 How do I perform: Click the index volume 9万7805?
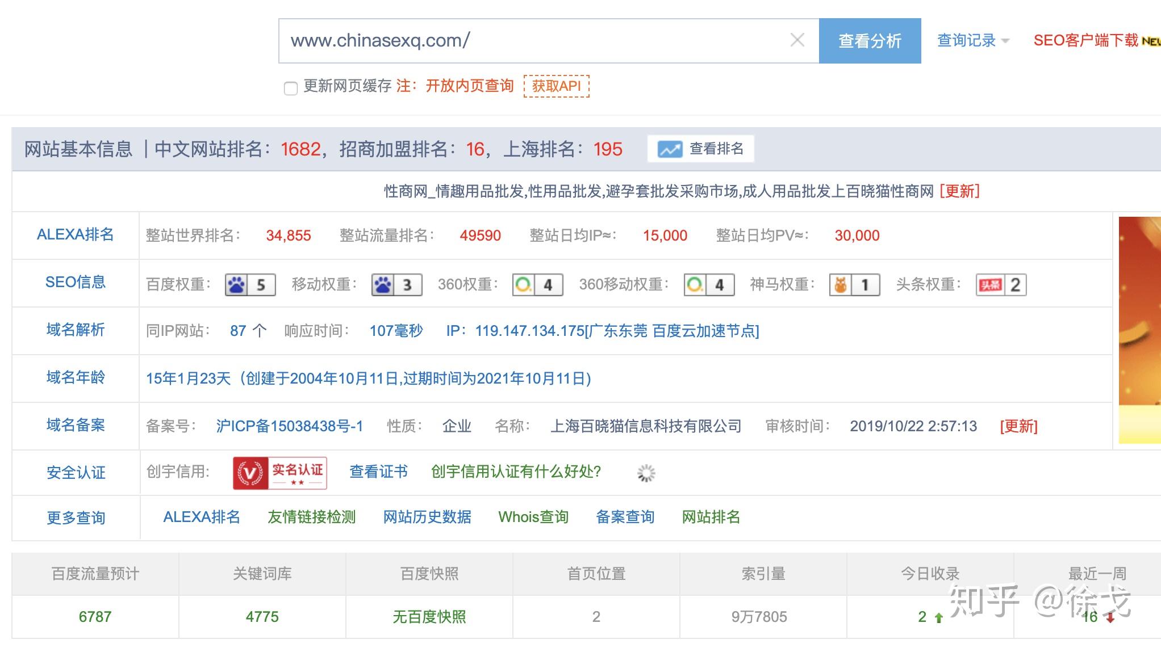(x=759, y=617)
